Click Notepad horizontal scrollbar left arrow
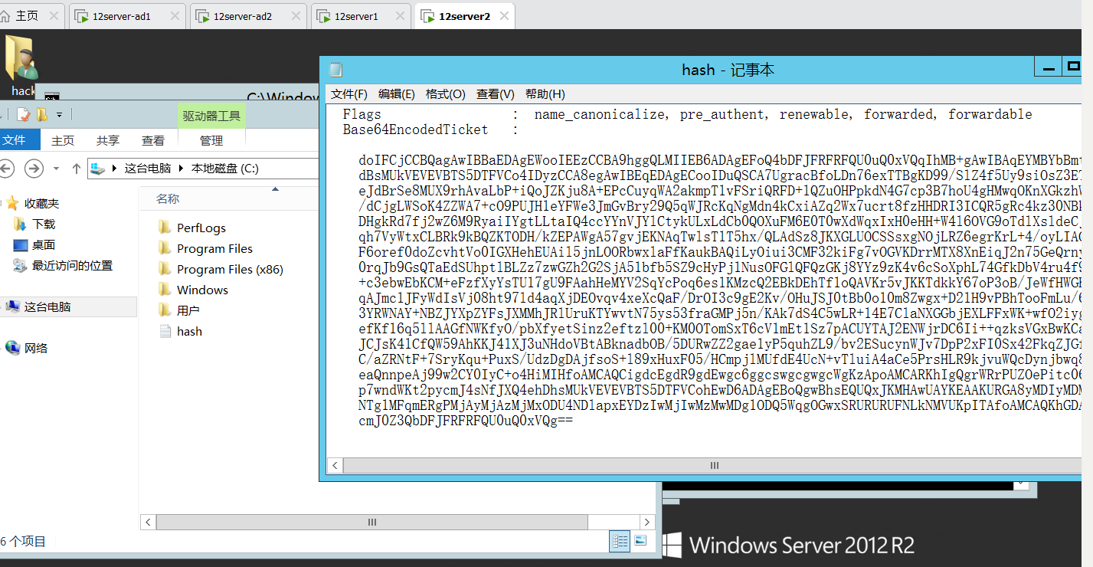This screenshot has width=1093, height=567. [334, 465]
